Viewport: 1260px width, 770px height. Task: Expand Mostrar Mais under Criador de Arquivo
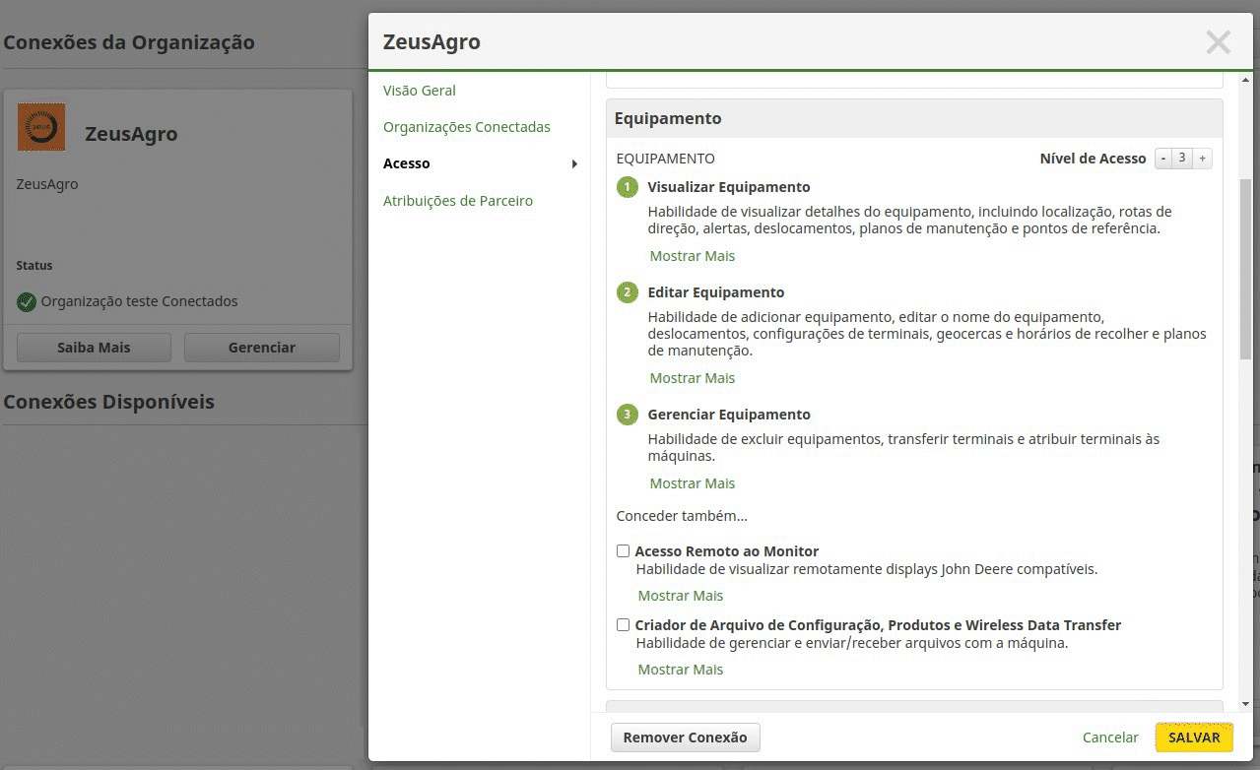[x=681, y=670]
